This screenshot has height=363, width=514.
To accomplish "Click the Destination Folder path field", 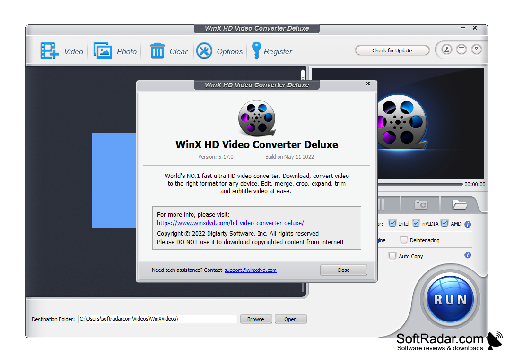I will 157,319.
